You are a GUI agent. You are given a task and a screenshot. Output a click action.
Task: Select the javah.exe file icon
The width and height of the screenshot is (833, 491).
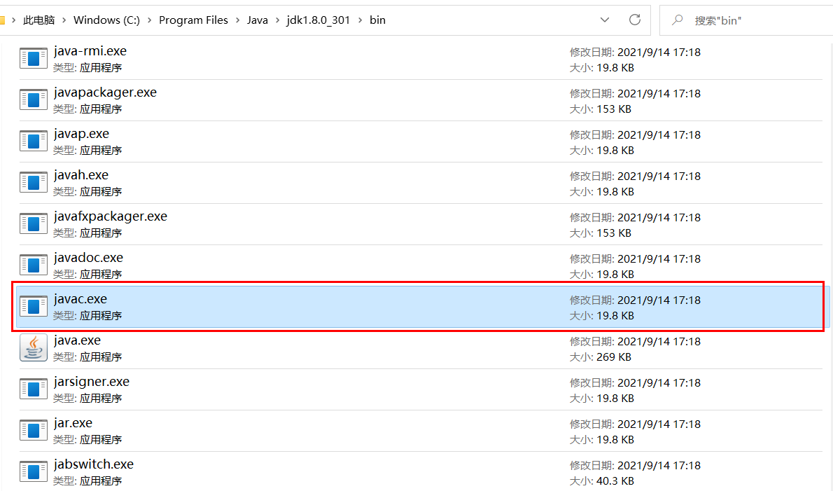(x=34, y=183)
